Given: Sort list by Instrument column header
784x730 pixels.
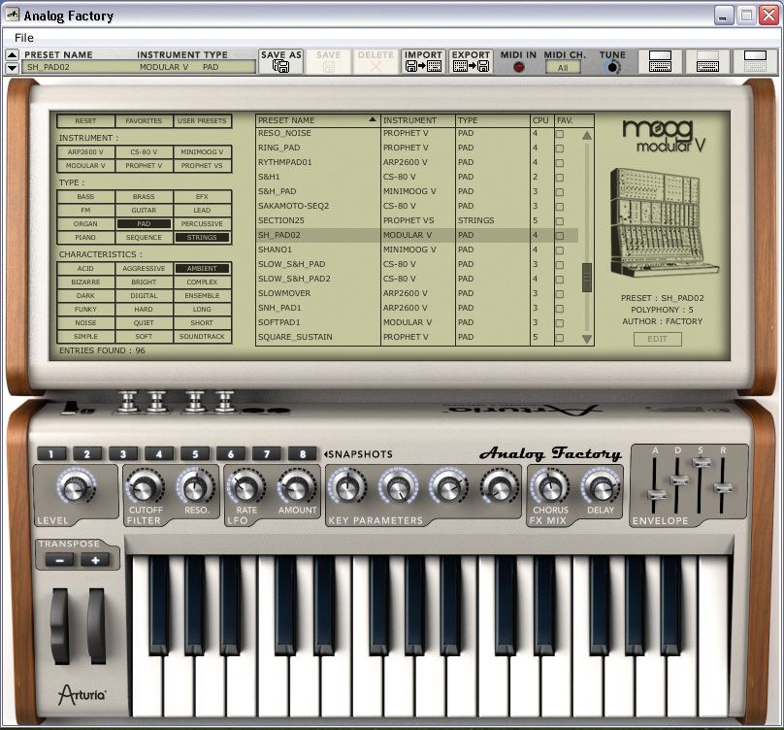Looking at the screenshot, I should (418, 120).
